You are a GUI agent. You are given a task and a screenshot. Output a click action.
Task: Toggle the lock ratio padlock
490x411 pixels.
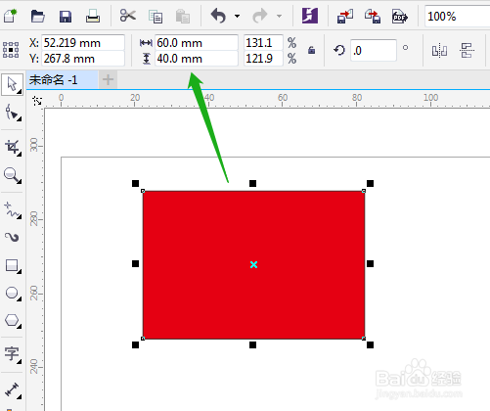tap(311, 50)
